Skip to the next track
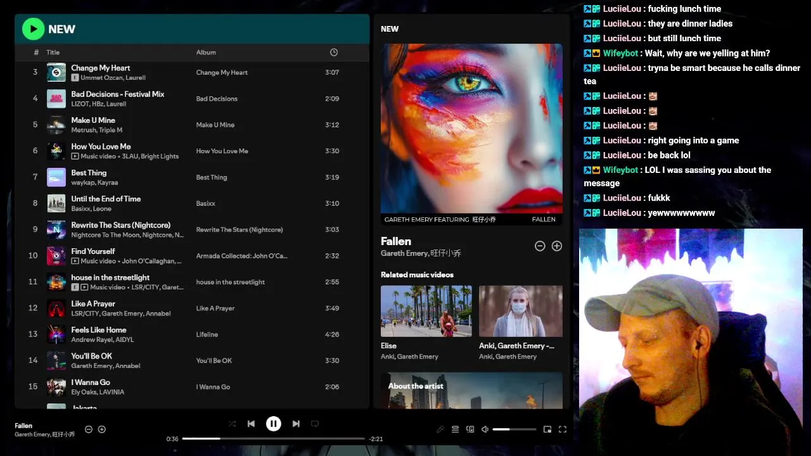The width and height of the screenshot is (811, 456). pyautogui.click(x=296, y=424)
